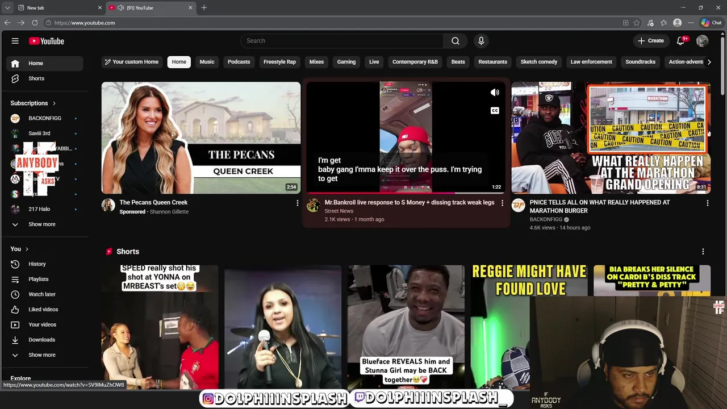Open the notifications bell

(680, 41)
